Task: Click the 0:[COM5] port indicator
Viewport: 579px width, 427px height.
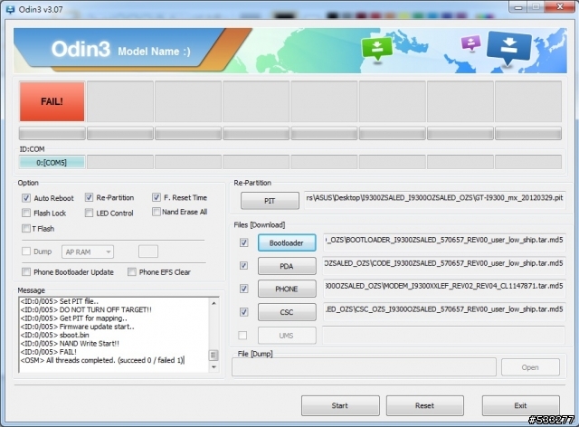Action: (x=52, y=163)
